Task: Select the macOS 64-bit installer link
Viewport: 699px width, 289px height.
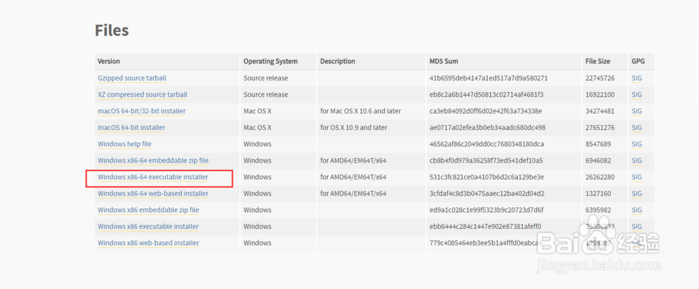Action: click(131, 128)
